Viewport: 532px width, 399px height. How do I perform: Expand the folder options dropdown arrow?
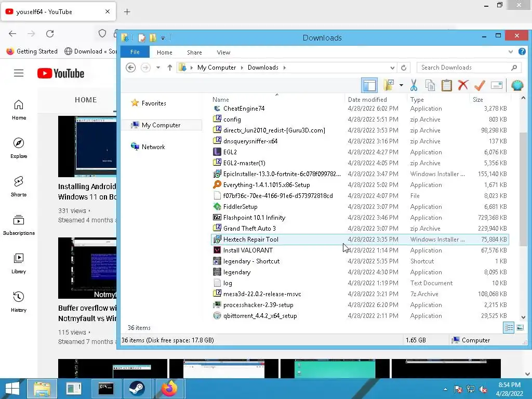tap(401, 85)
